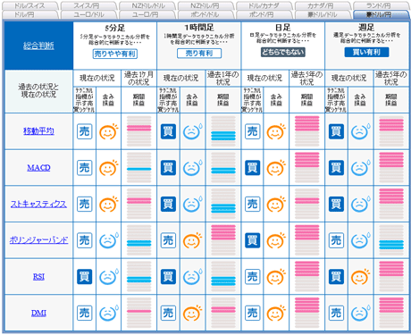The height and width of the screenshot is (335, 411).
Task: Open the NZドル/ドル tab
Action: 147,5
